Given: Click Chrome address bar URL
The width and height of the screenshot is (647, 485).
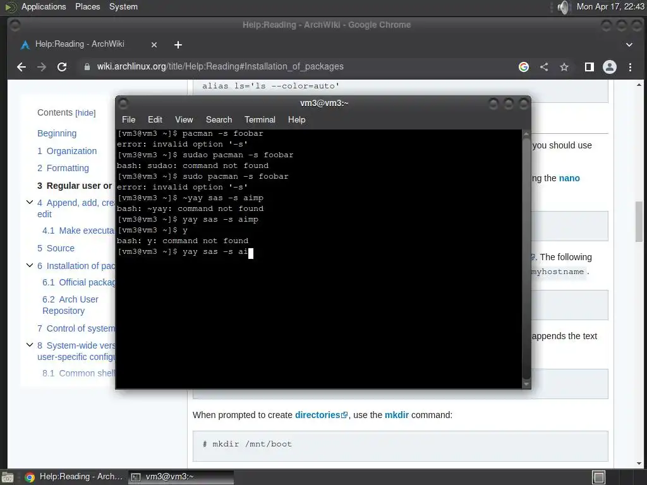Looking at the screenshot, I should pos(220,67).
